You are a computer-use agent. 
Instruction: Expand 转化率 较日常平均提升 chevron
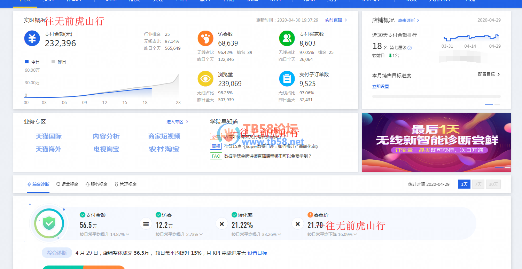279,235
